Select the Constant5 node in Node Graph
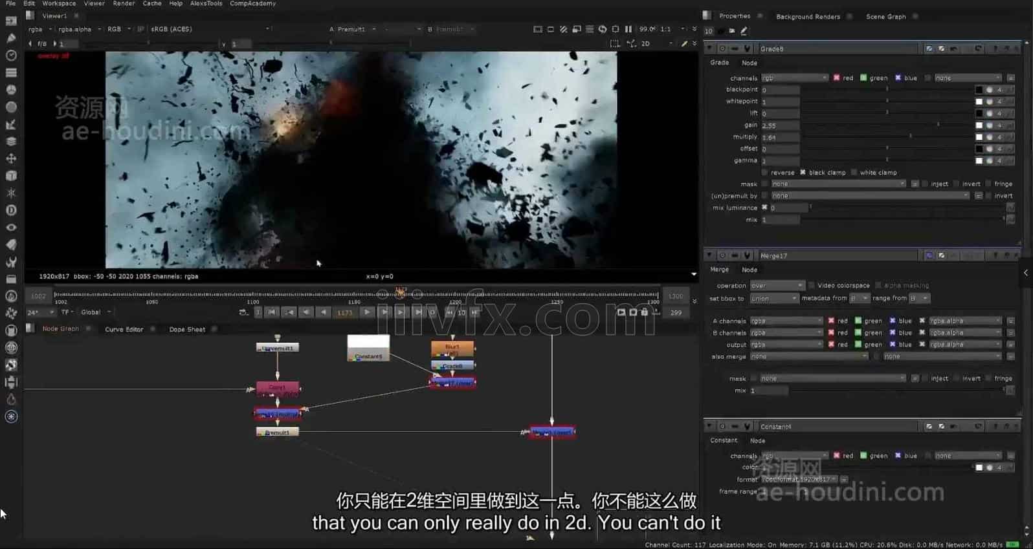 pyautogui.click(x=368, y=349)
